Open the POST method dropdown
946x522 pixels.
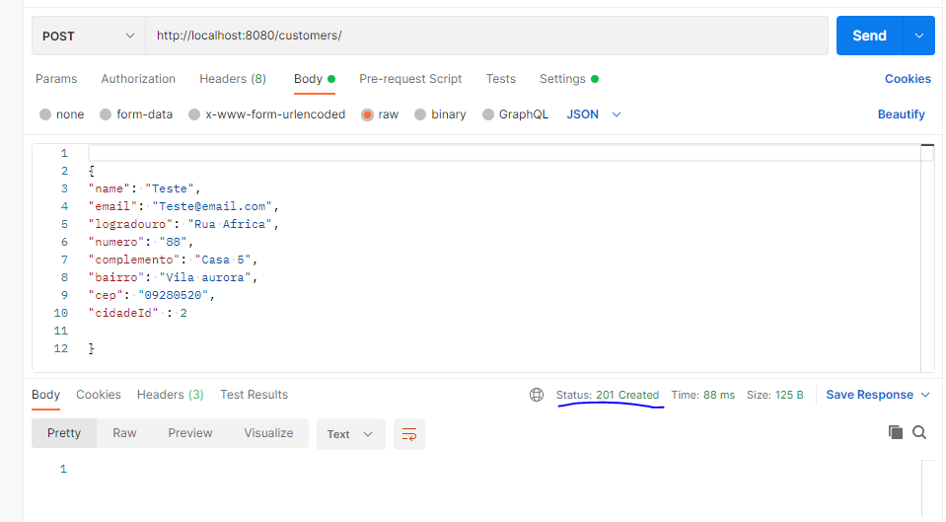point(88,36)
